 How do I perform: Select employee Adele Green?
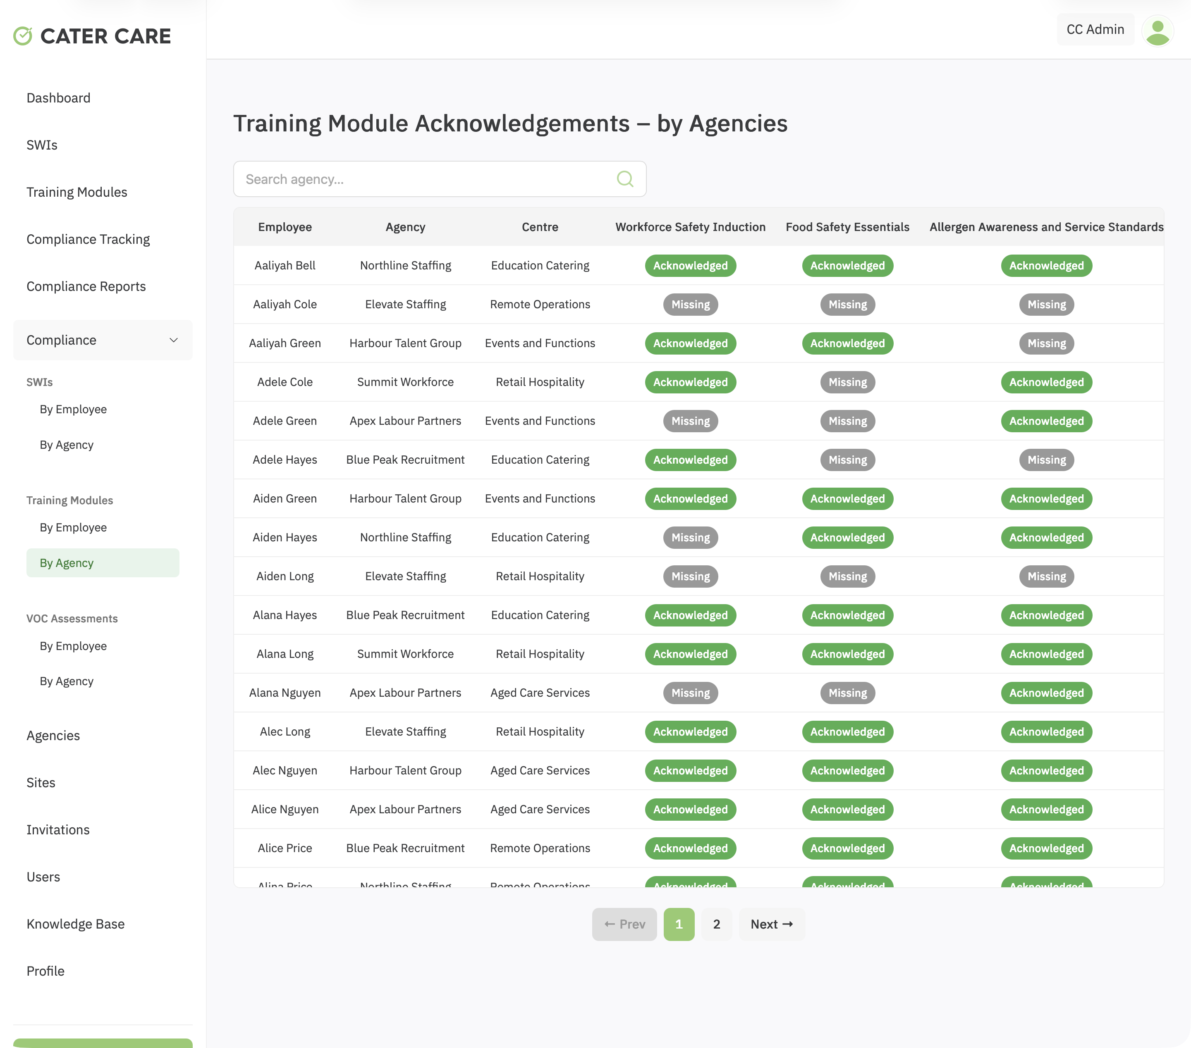coord(285,421)
